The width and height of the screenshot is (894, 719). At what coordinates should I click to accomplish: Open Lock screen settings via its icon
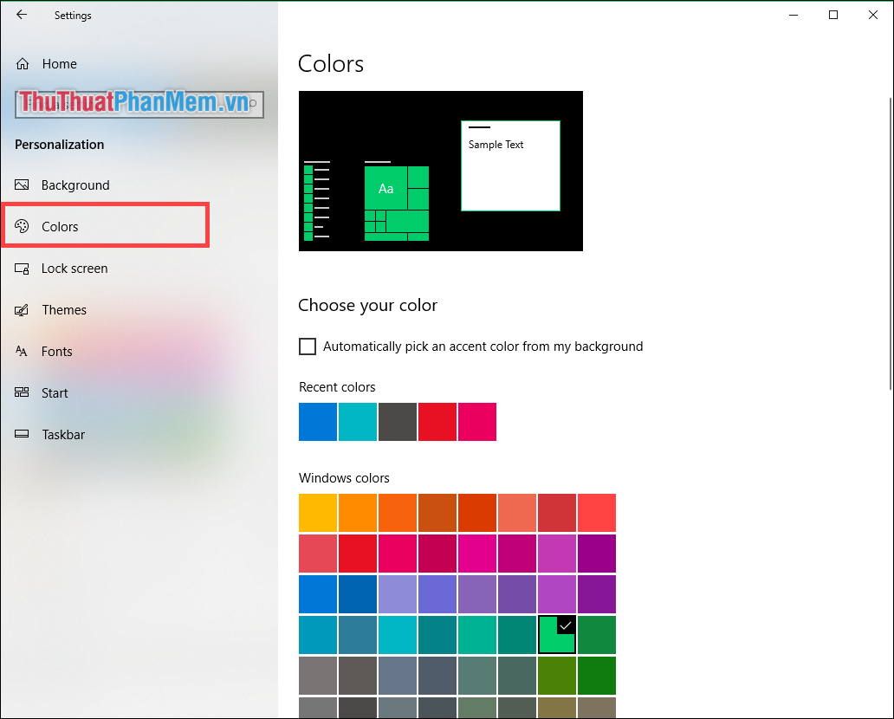[x=22, y=269]
